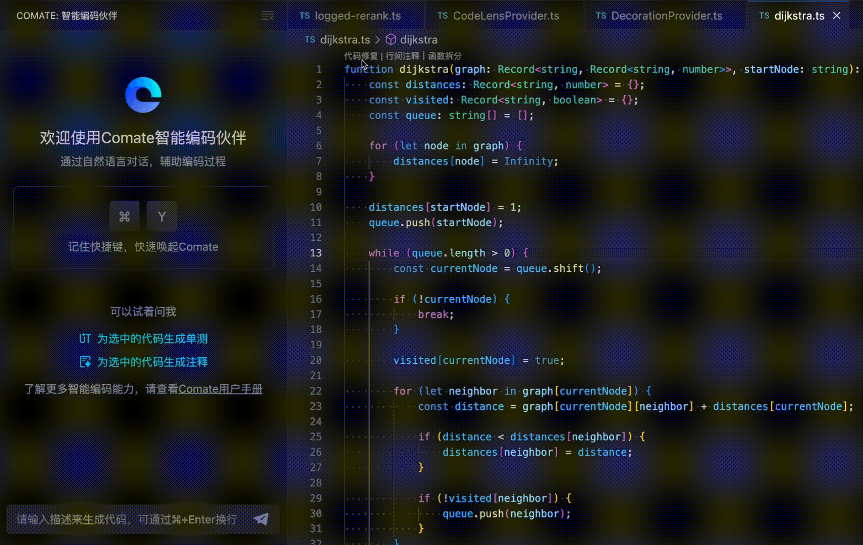
Task: Click 'queue.push(startNode)' on line 11
Action: tap(435, 223)
